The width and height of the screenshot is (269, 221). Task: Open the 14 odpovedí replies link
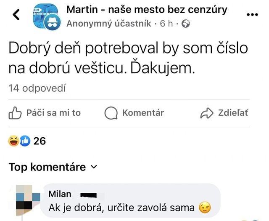click(x=37, y=88)
